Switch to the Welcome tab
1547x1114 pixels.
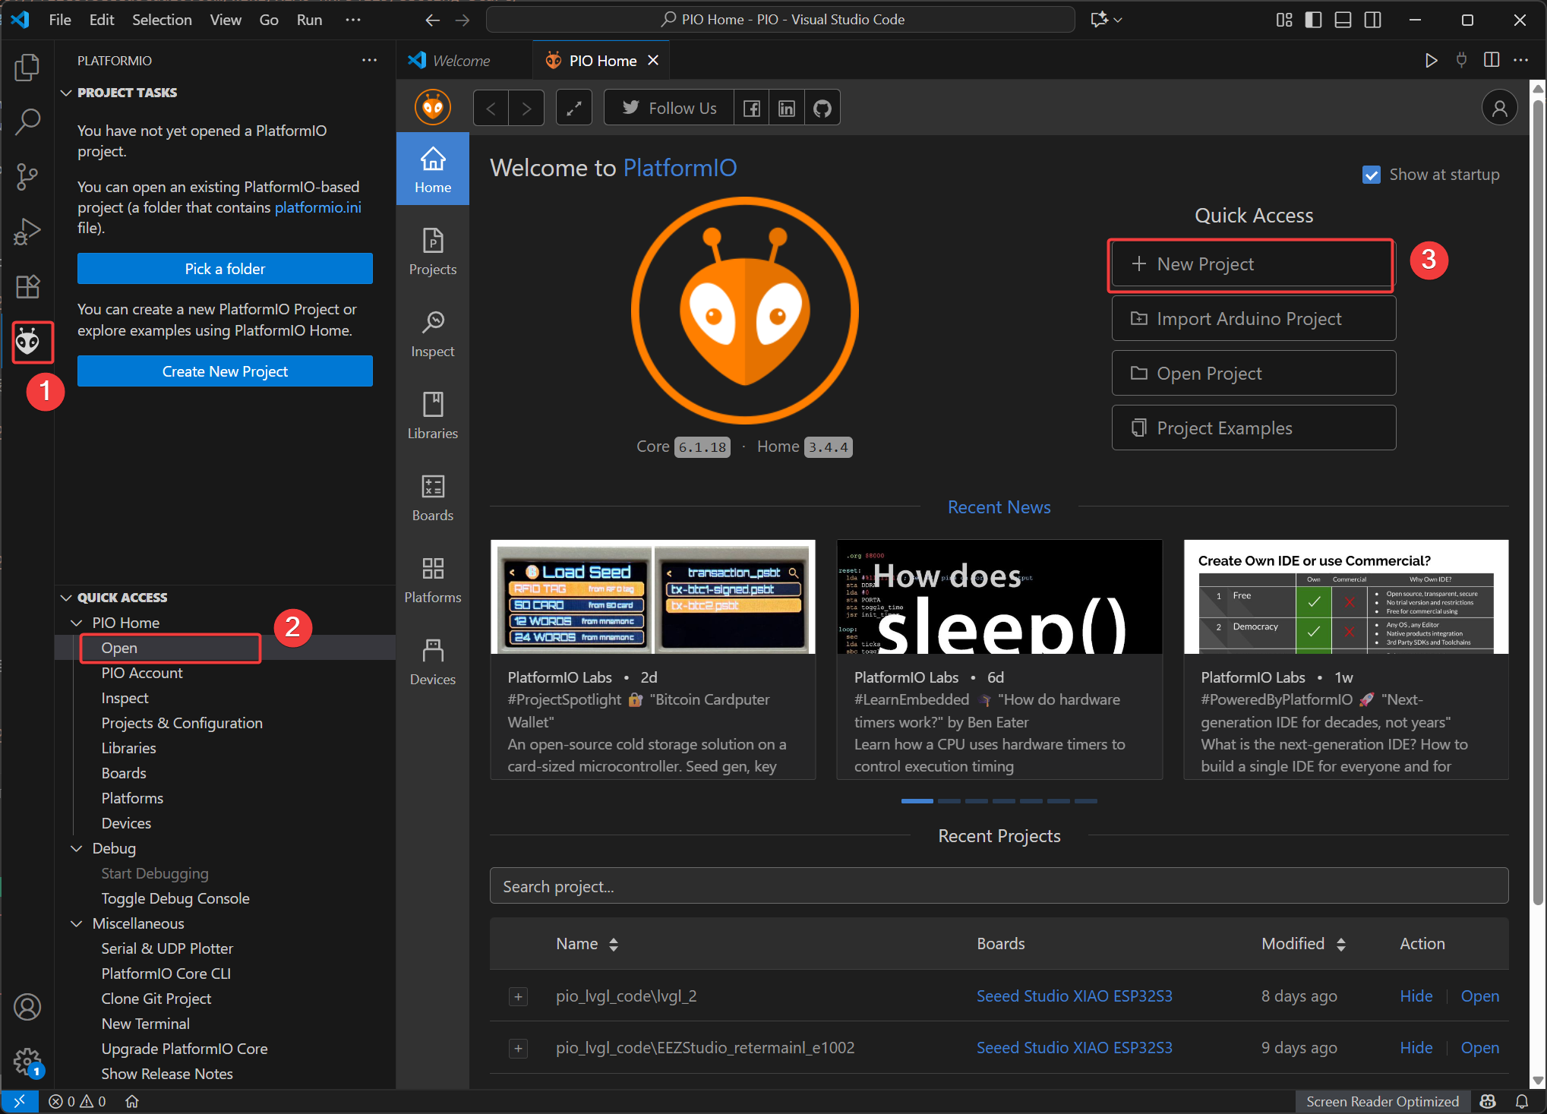point(460,61)
